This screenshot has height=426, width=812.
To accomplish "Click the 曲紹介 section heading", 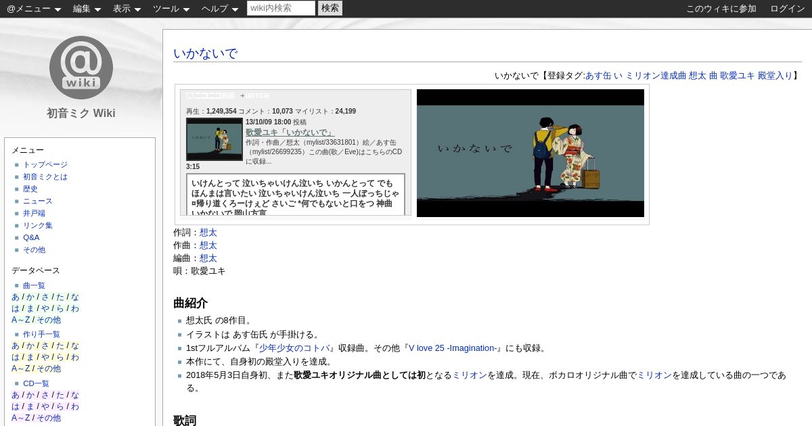I will (191, 303).
